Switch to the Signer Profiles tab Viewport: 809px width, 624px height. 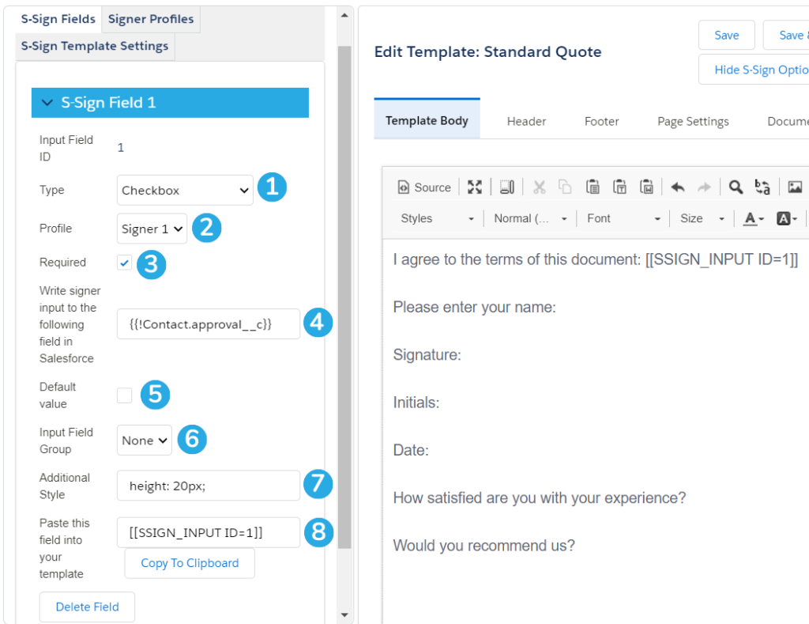(x=150, y=18)
